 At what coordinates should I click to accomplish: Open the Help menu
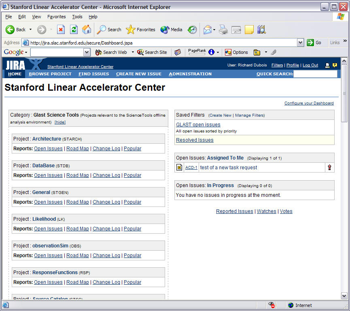pyautogui.click(x=93, y=17)
